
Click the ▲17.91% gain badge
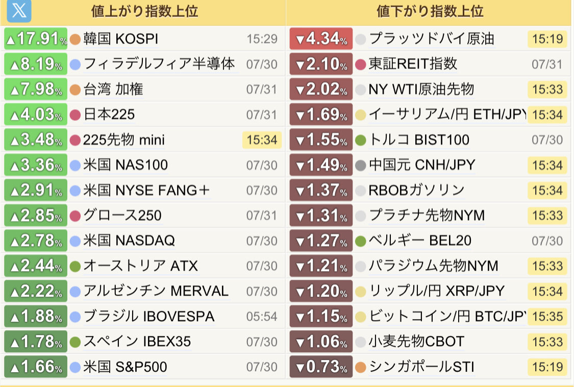[x=36, y=38]
